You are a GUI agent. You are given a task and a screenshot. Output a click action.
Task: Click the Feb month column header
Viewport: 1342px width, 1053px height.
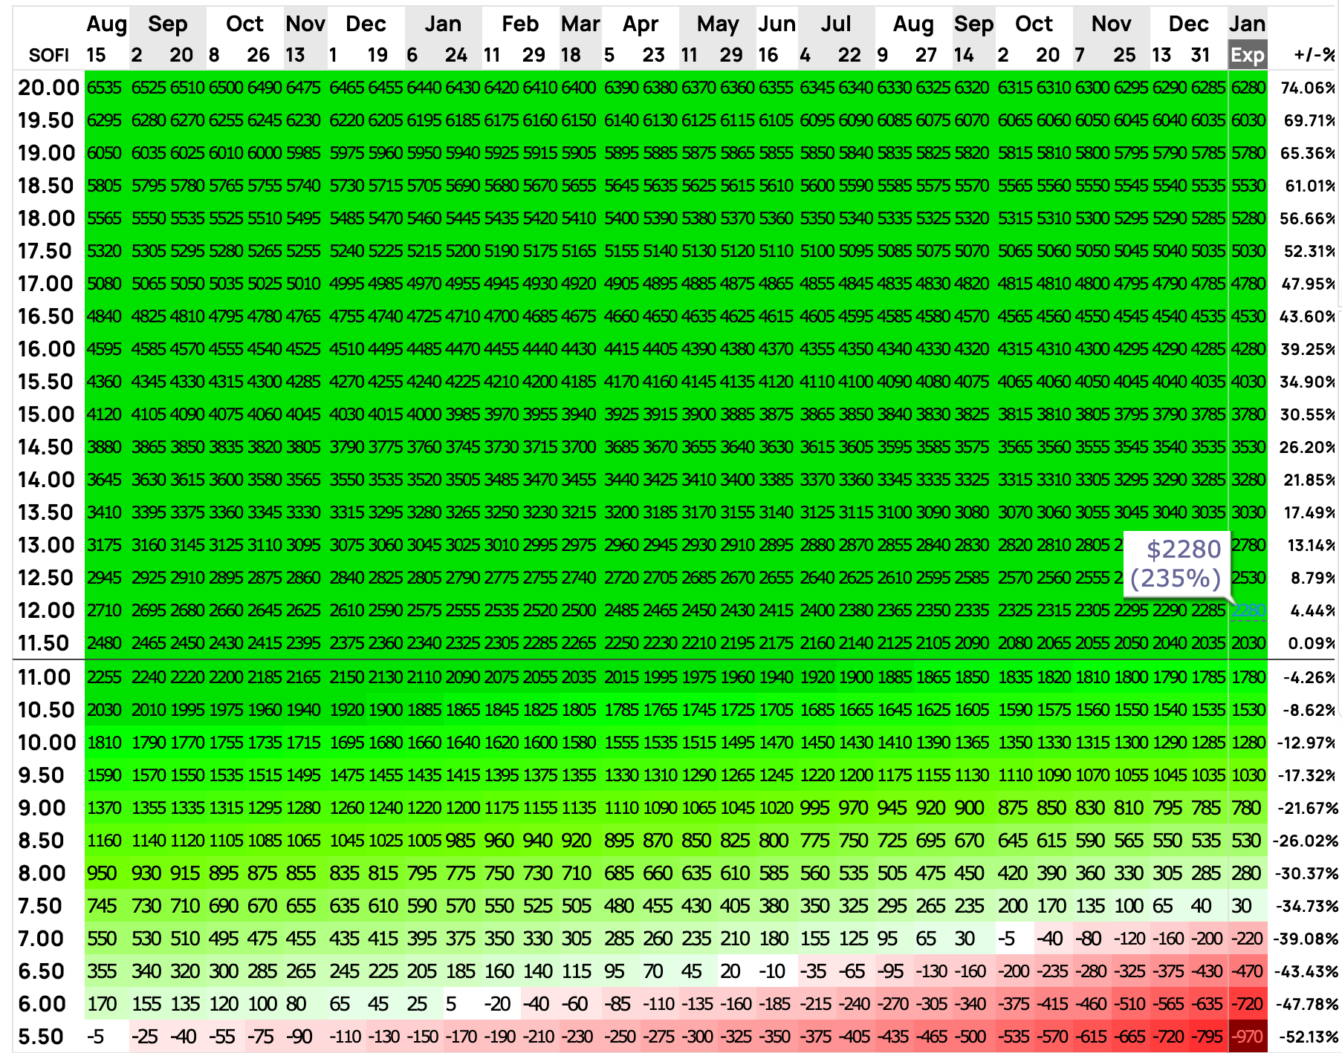[x=520, y=24]
